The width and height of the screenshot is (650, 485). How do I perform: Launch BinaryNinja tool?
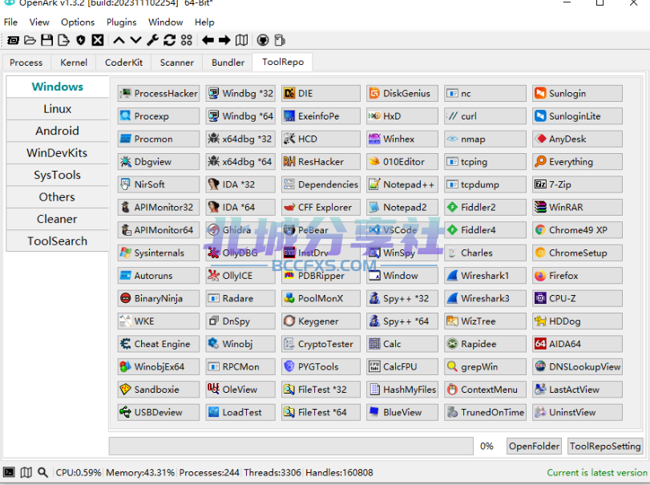point(159,298)
